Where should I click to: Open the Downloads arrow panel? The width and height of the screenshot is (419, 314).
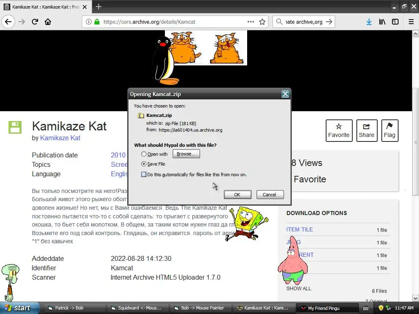pos(369,22)
